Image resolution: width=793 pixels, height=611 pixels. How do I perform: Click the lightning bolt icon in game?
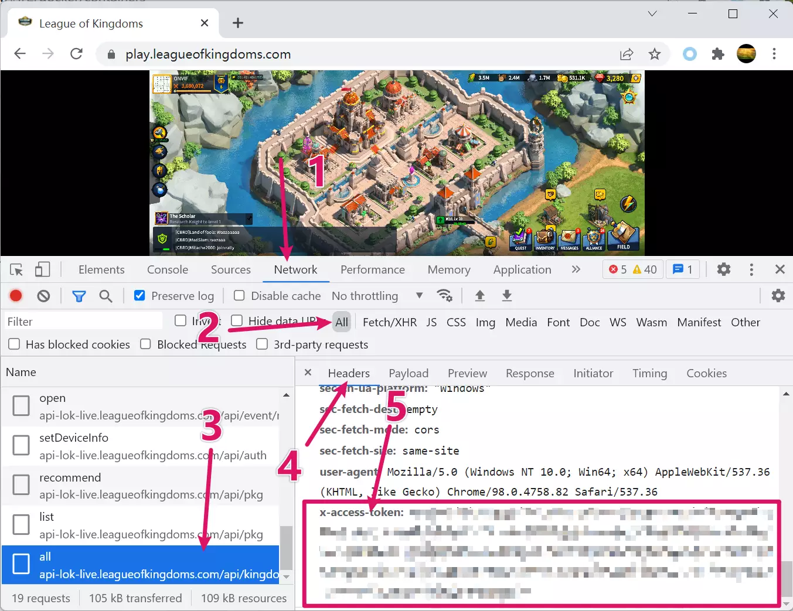(x=628, y=204)
